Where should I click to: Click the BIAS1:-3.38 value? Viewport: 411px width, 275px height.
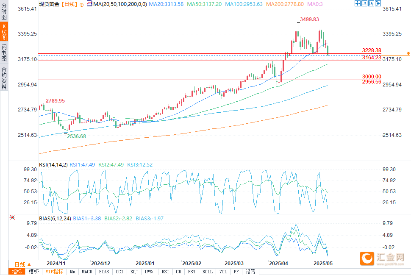(x=87, y=218)
